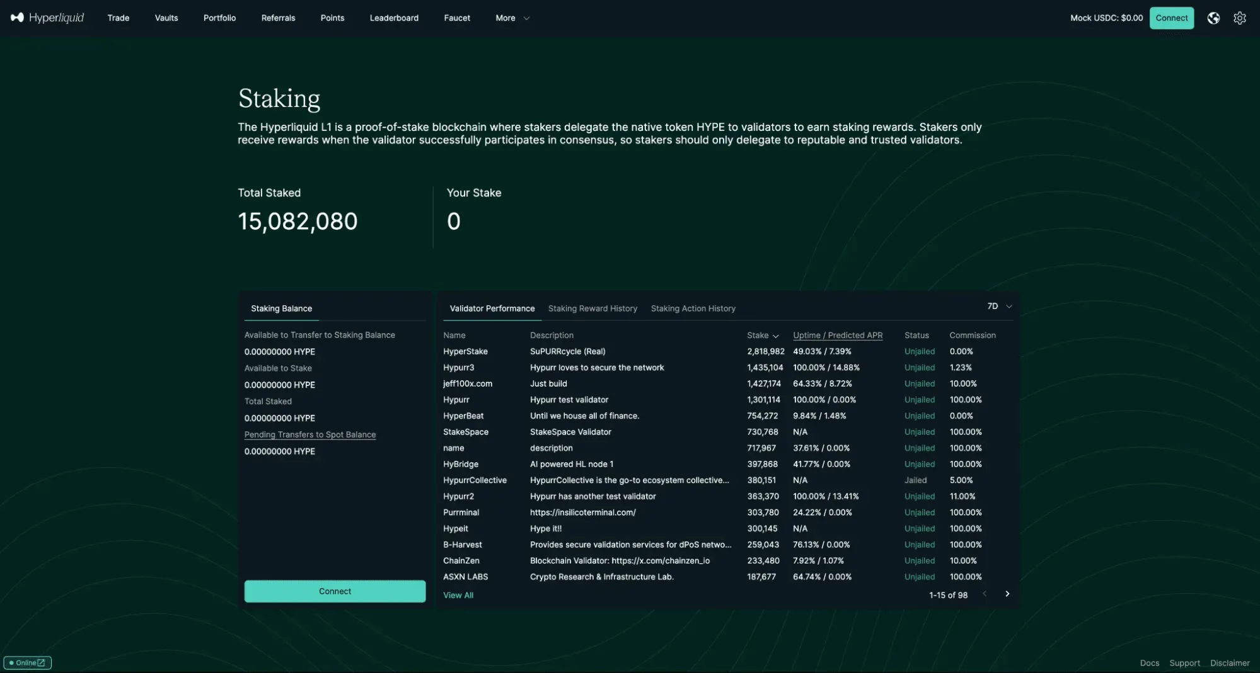Viewport: 1260px width, 673px height.
Task: Click the Jailed status text
Action: (915, 480)
